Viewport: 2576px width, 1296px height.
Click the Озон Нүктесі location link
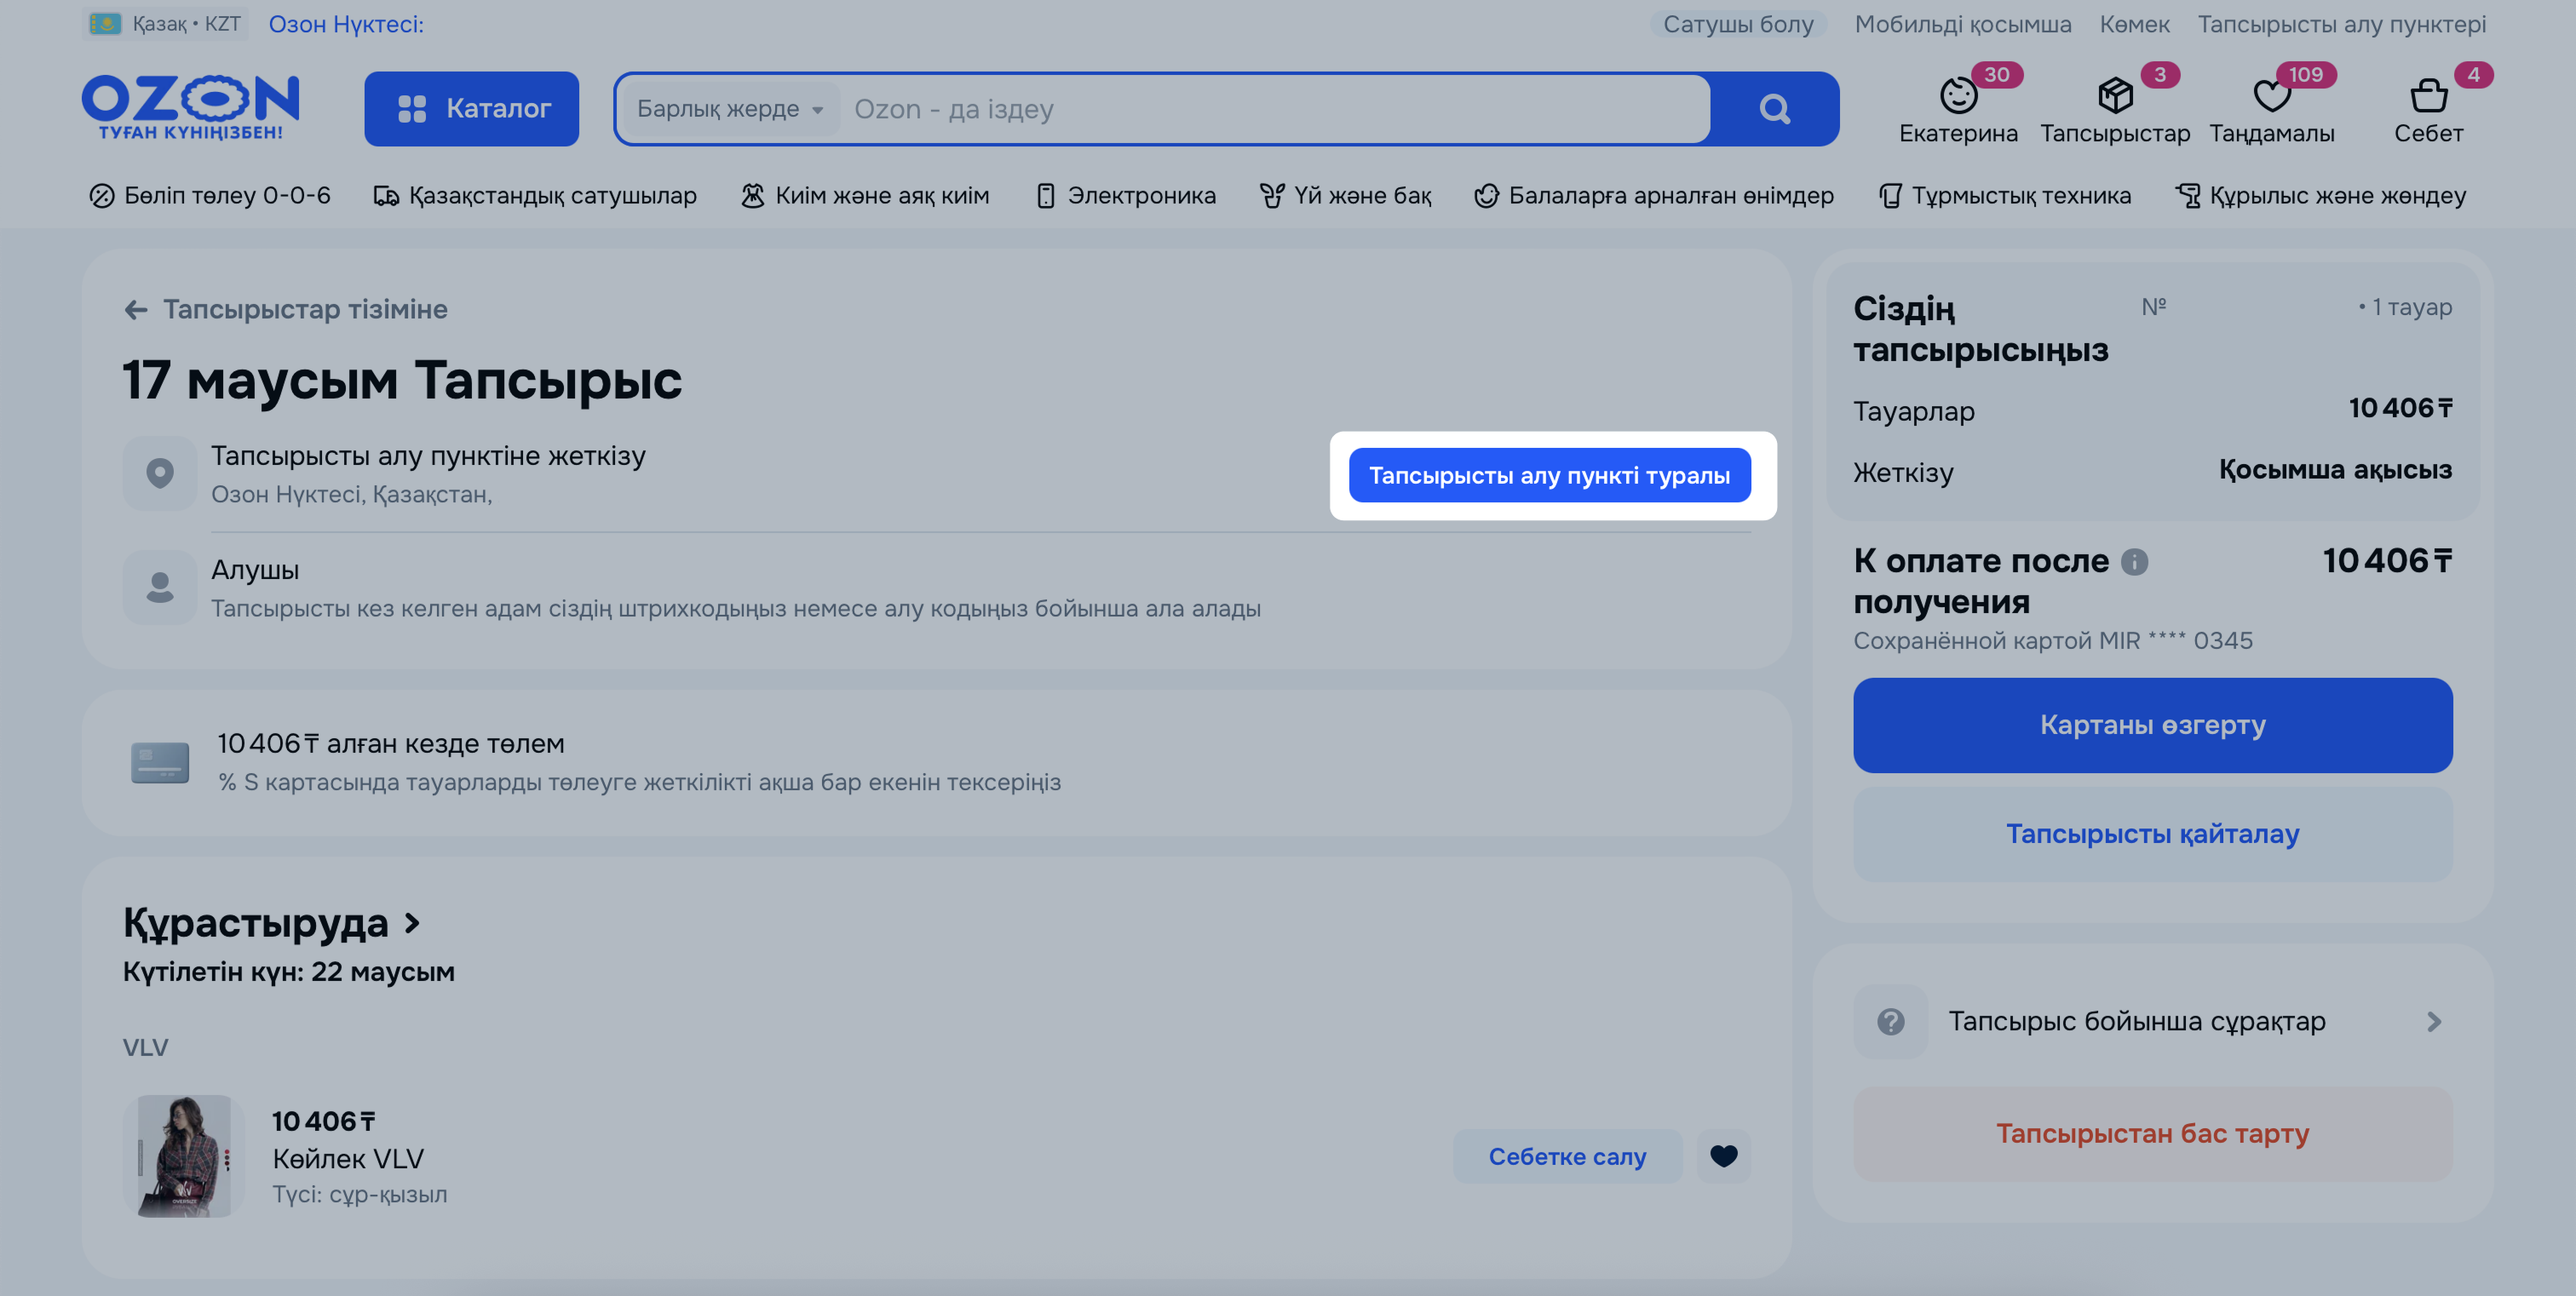coord(346,24)
